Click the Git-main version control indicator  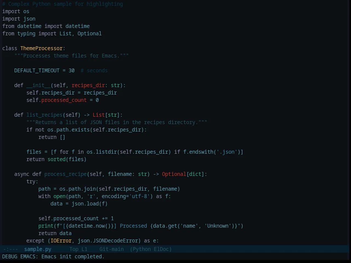(112, 249)
